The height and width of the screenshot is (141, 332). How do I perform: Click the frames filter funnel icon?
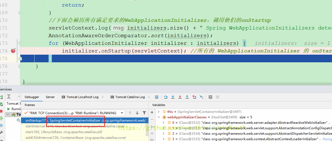click(x=144, y=113)
